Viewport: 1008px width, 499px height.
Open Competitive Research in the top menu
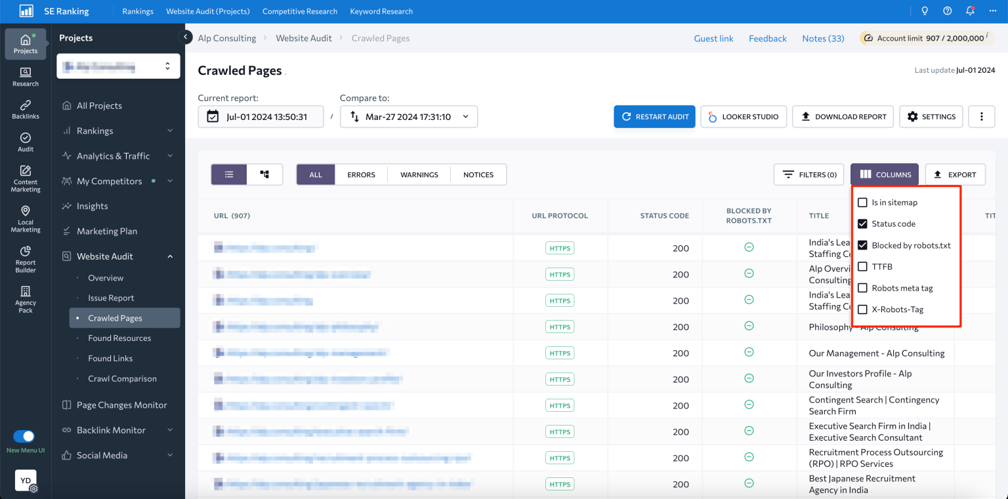(x=300, y=11)
